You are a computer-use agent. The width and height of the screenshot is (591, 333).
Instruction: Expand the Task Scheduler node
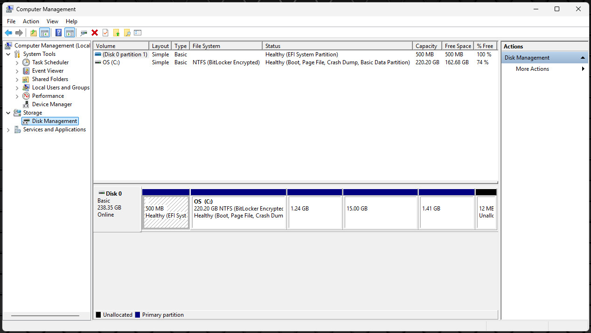pos(17,62)
